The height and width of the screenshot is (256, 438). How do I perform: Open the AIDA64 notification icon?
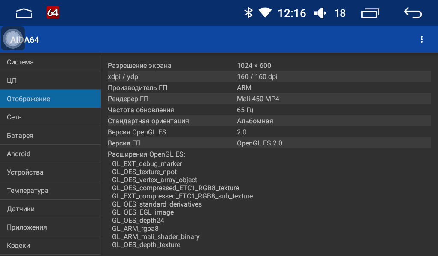click(53, 13)
